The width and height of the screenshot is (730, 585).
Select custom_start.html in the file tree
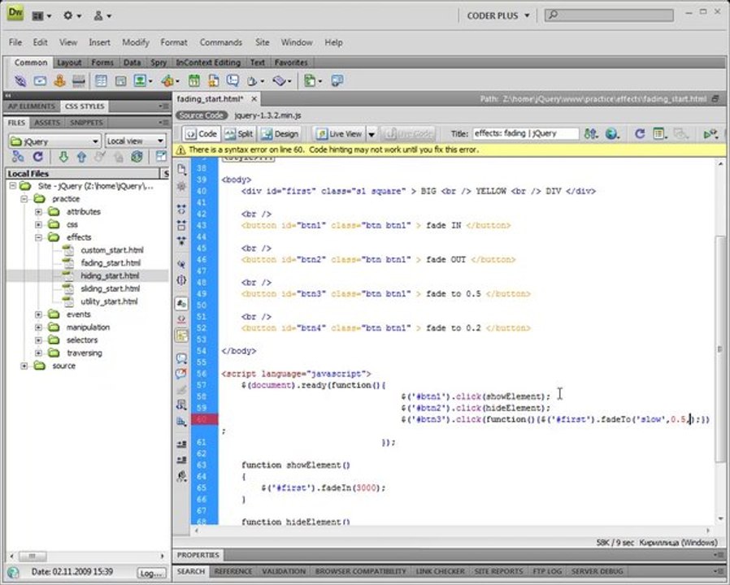(x=111, y=250)
